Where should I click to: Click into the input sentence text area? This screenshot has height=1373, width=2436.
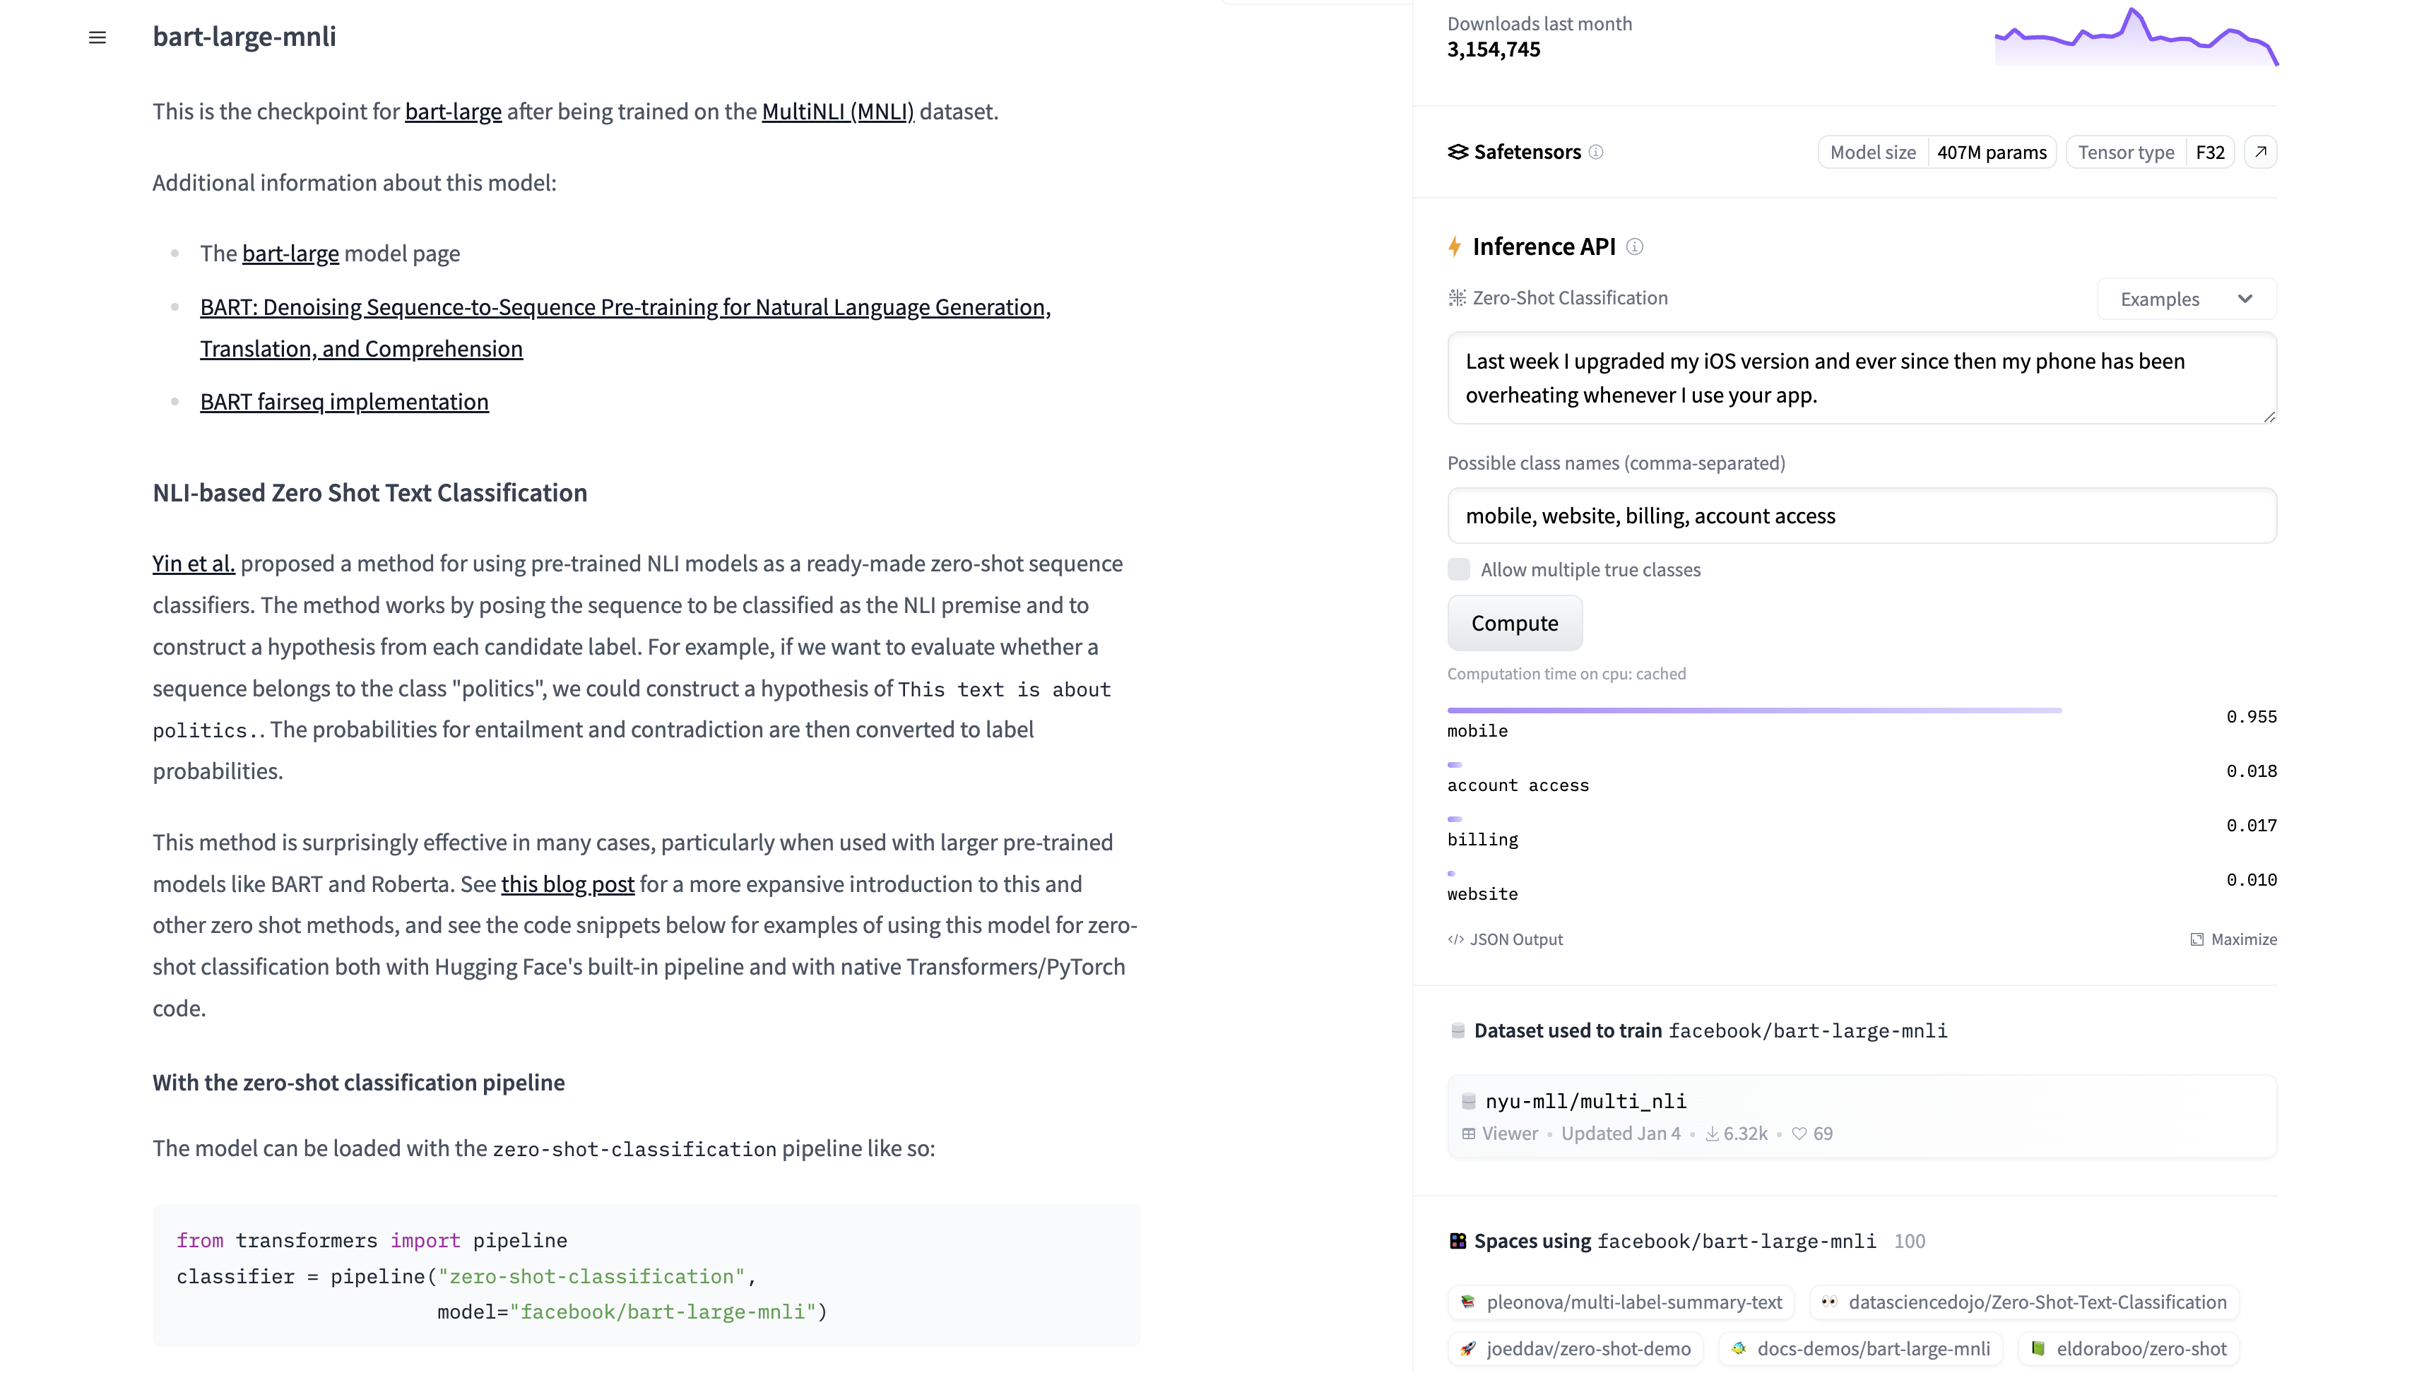pos(1861,379)
